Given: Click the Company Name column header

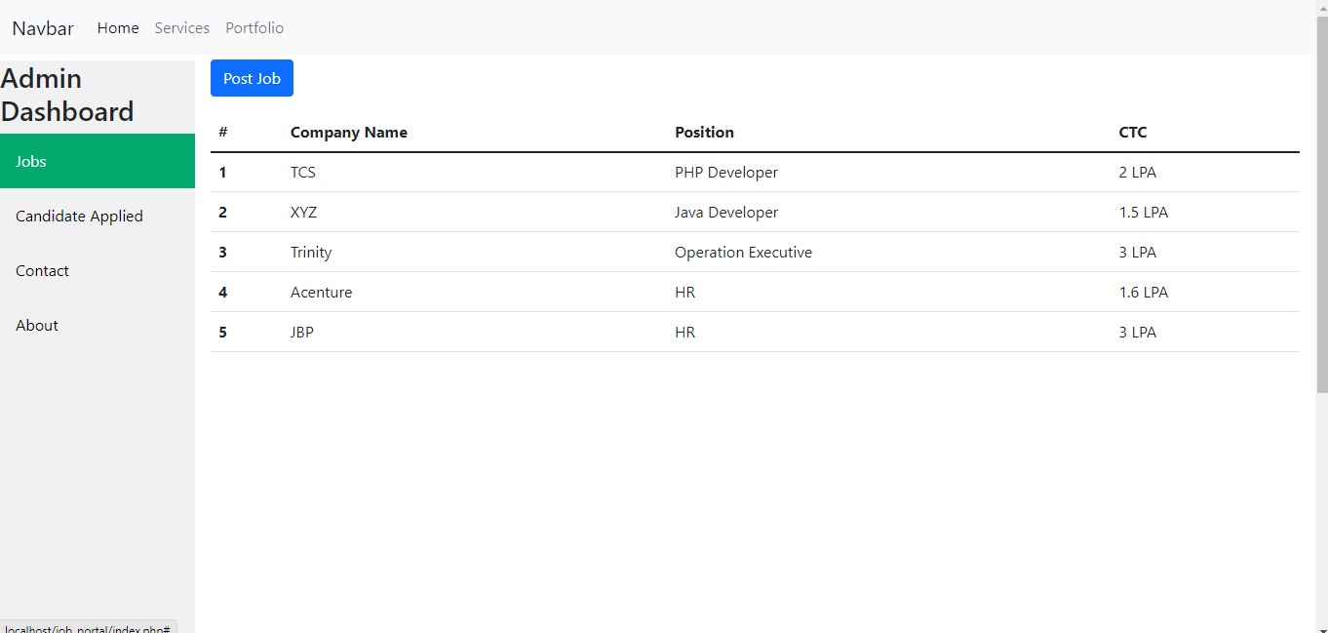Looking at the screenshot, I should point(349,133).
